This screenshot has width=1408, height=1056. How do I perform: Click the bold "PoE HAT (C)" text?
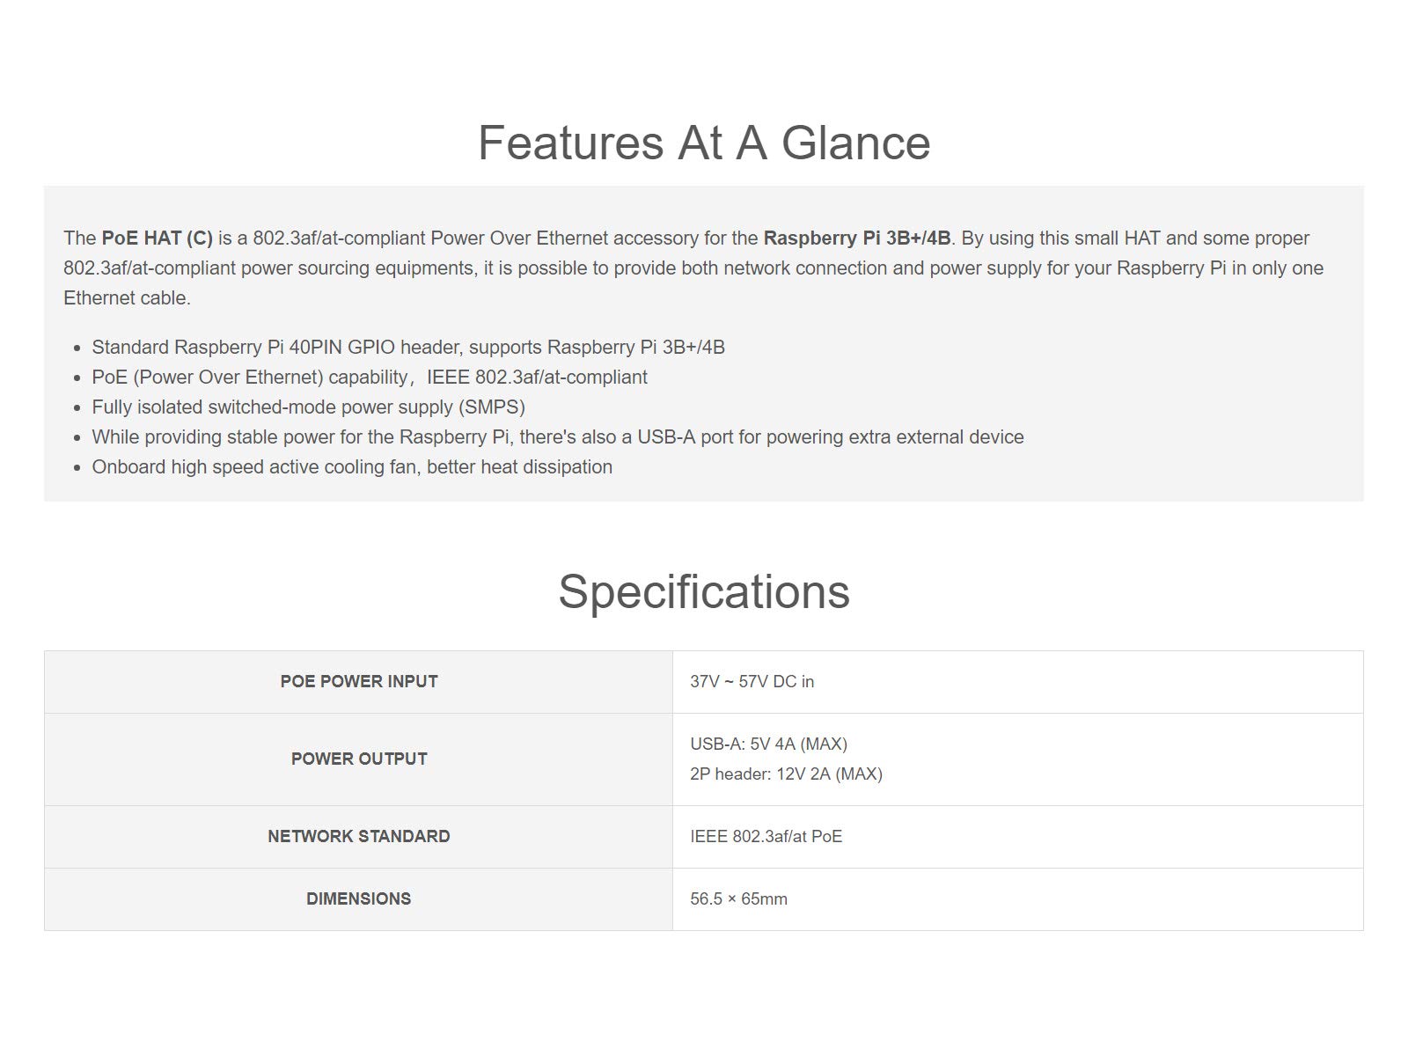[157, 238]
